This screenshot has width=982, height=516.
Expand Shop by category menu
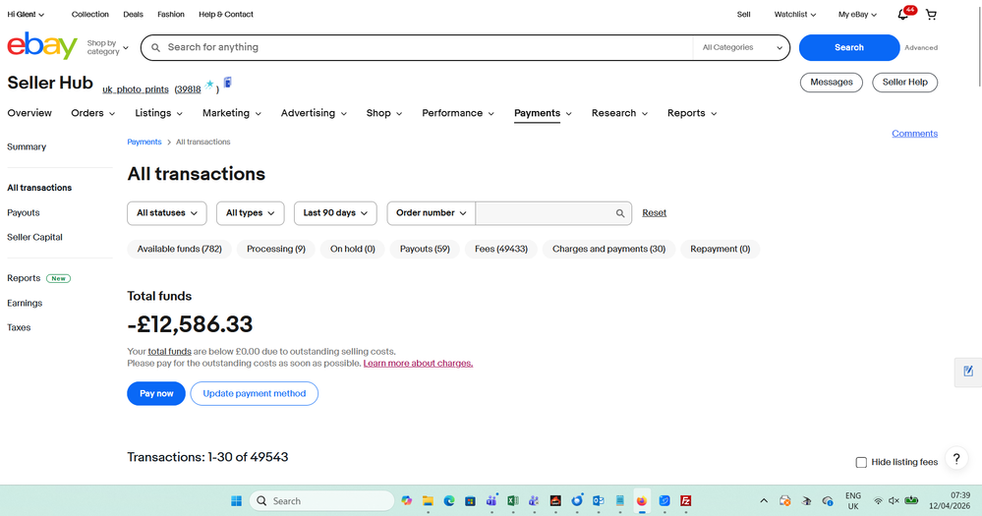[x=107, y=47]
